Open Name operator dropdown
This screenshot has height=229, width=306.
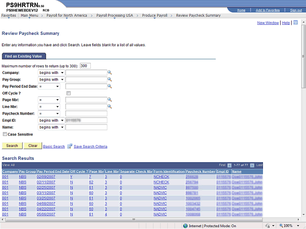coord(51,127)
